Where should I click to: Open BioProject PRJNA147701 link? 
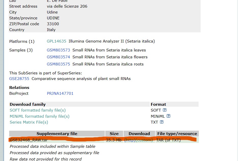60,93
